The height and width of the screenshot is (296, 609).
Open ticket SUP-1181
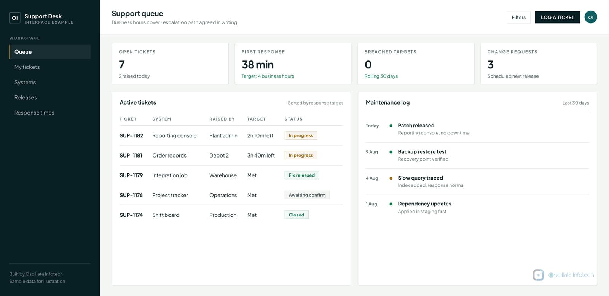click(x=131, y=155)
